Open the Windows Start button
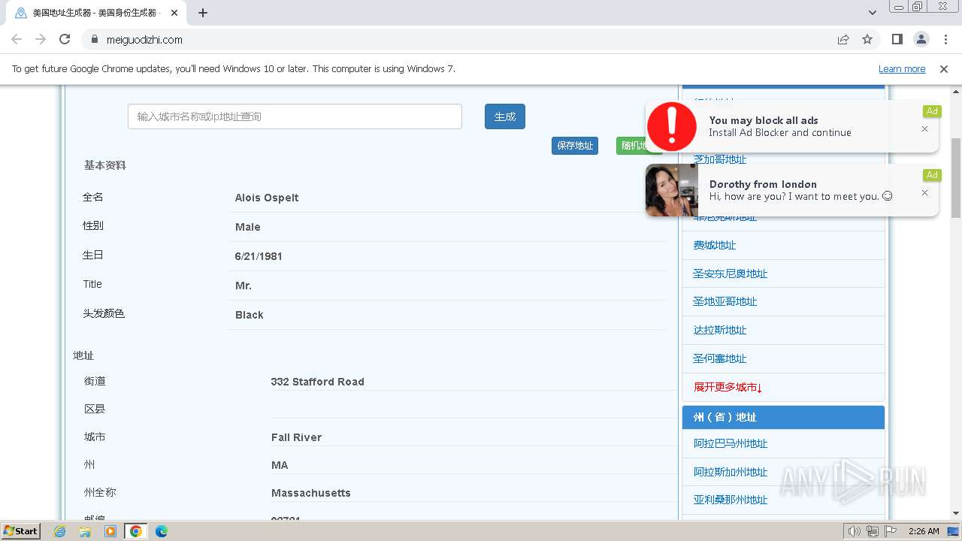The height and width of the screenshot is (541, 962). [21, 530]
